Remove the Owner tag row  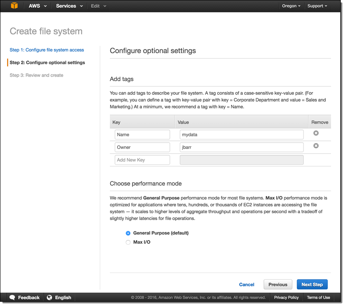click(316, 146)
